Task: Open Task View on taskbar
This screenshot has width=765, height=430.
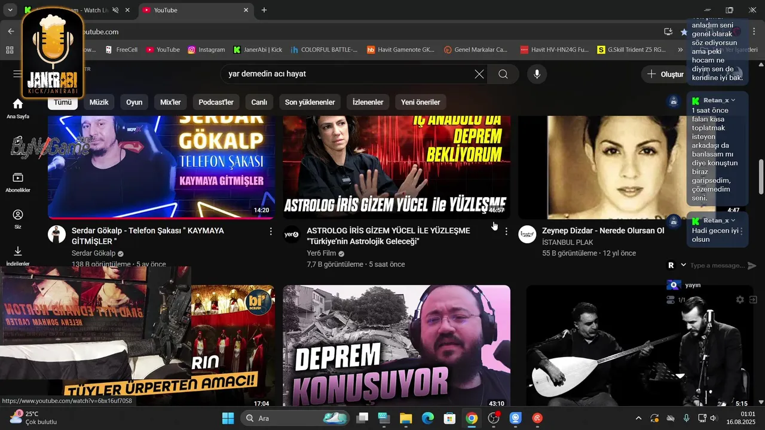Action: tap(362, 418)
